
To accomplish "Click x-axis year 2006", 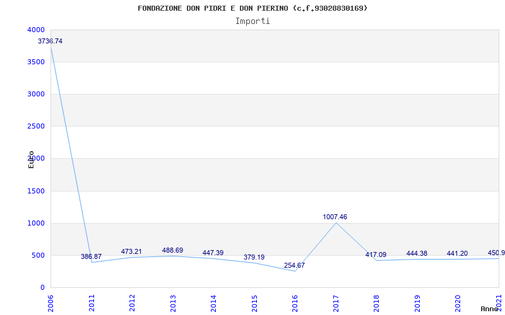I will [51, 304].
